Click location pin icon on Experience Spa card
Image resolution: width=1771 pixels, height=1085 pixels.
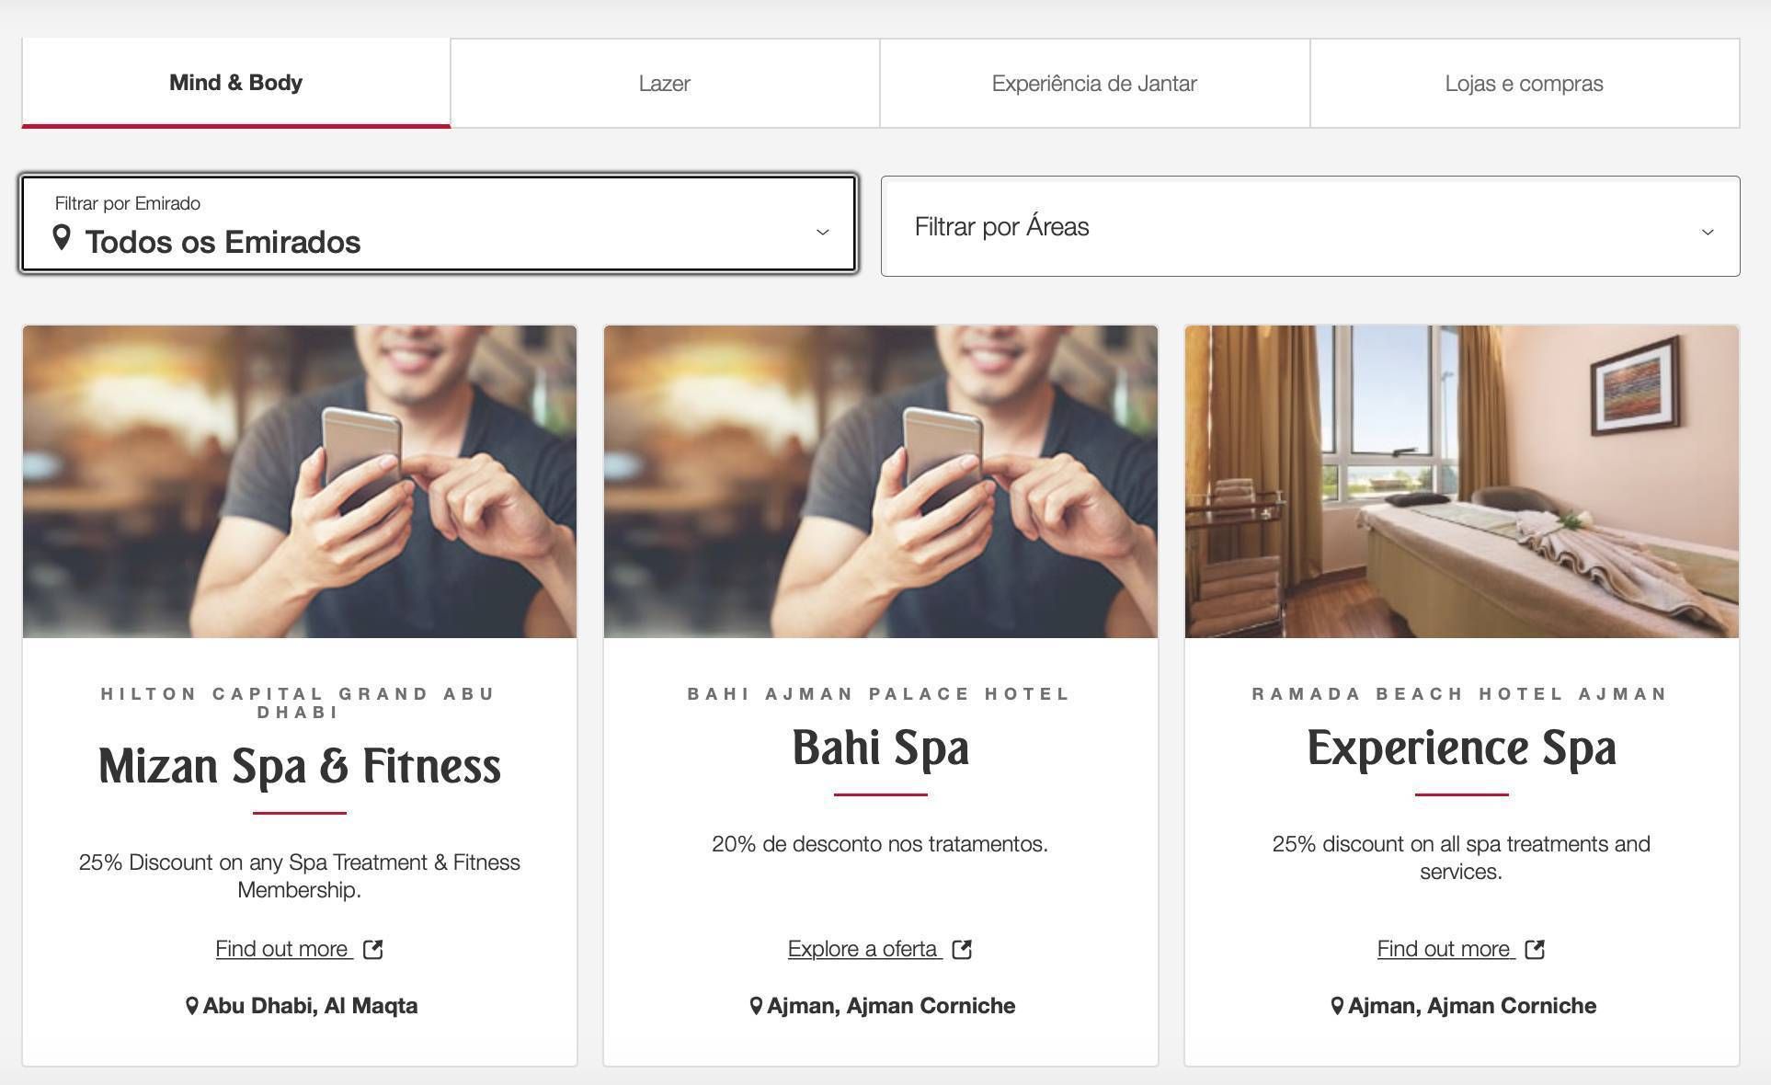(1337, 1006)
